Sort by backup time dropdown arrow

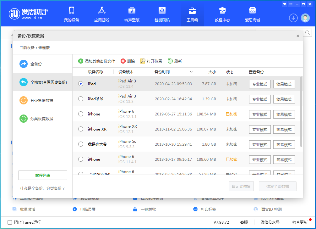point(191,72)
